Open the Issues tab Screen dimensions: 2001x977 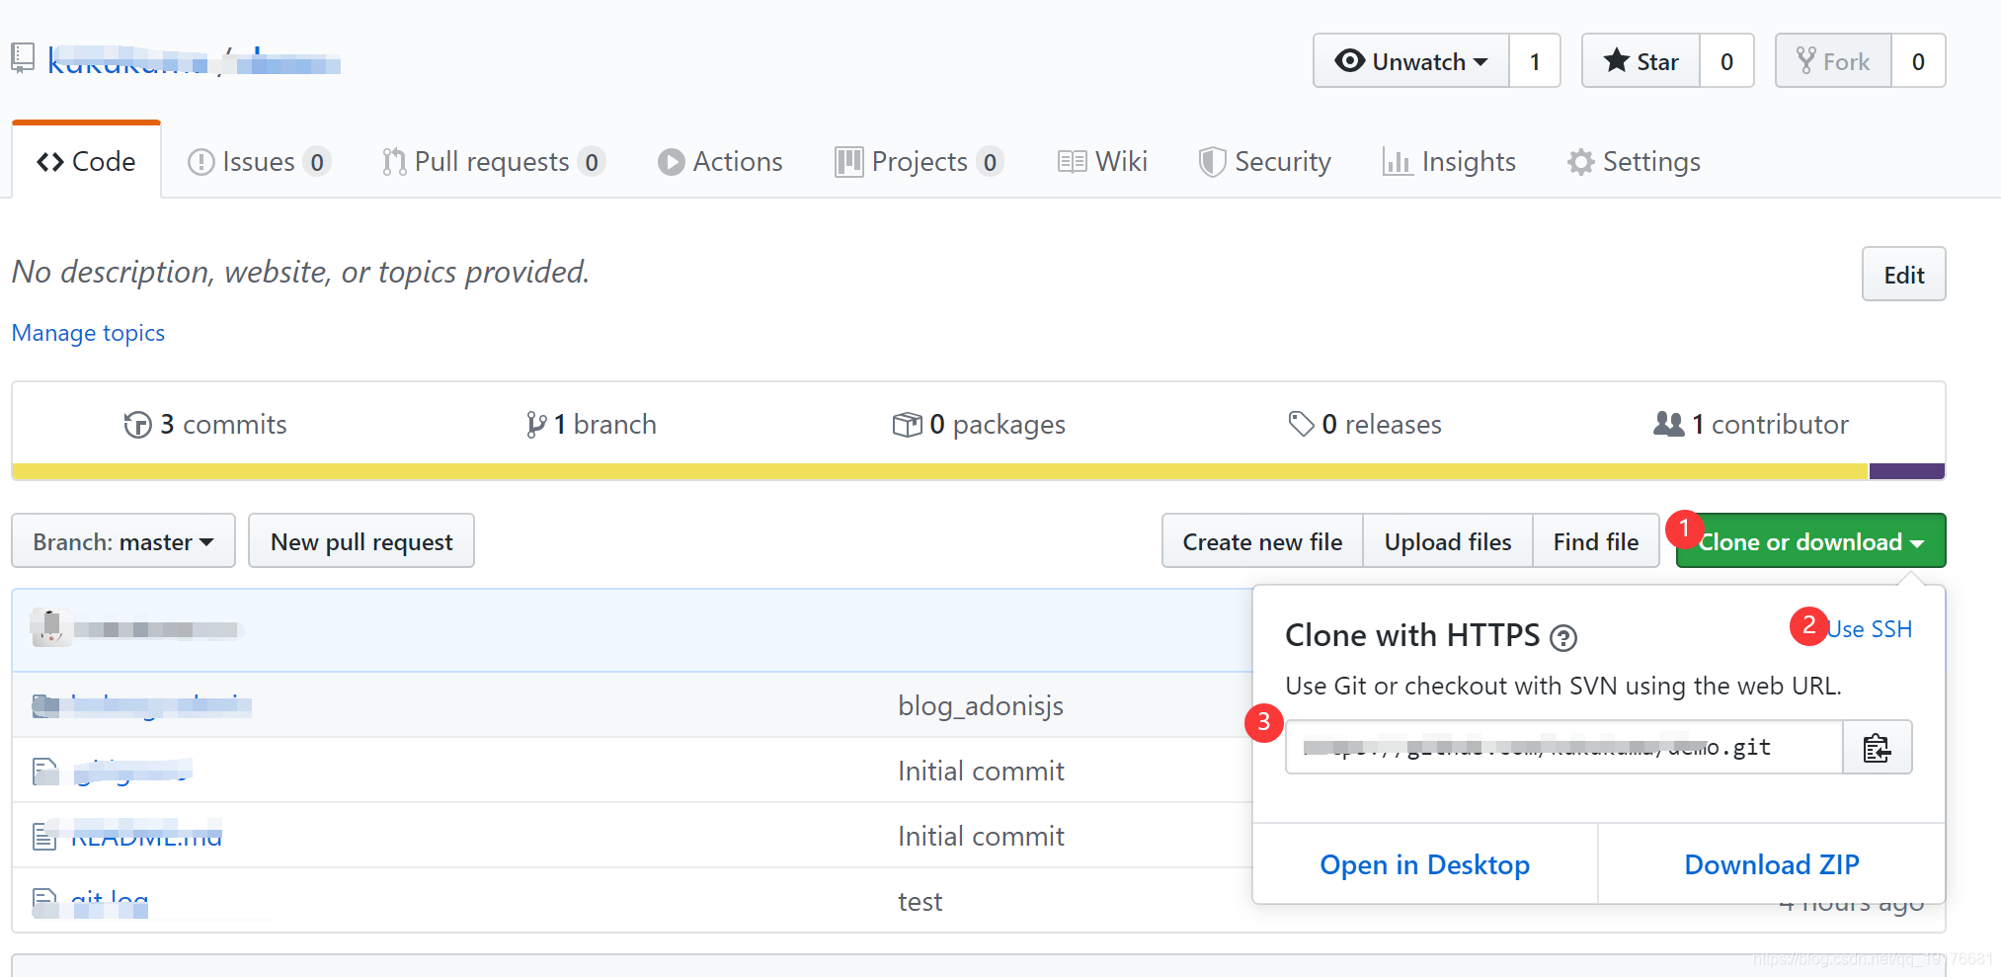tap(259, 161)
